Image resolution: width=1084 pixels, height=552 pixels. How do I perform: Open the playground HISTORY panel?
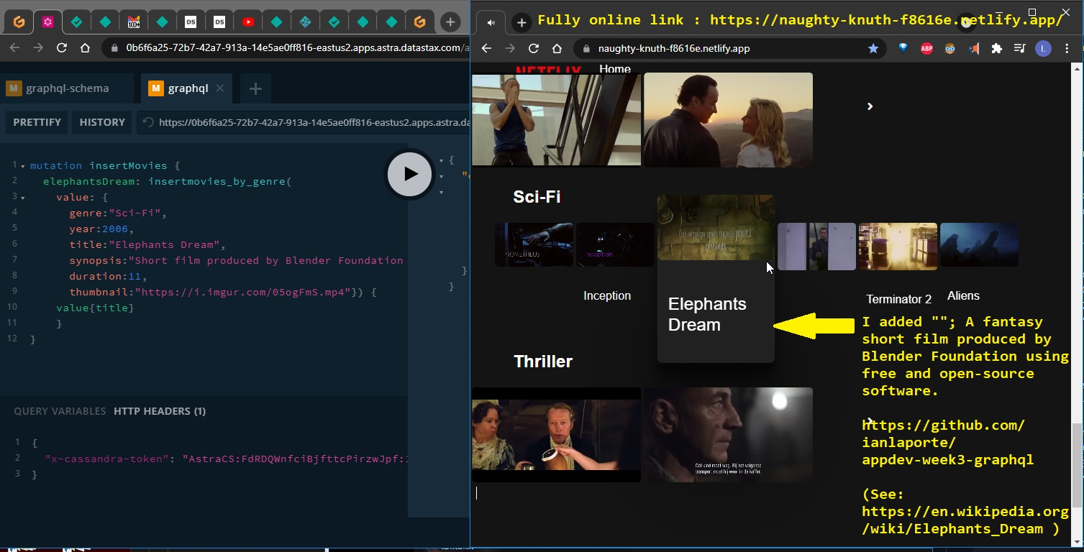coord(102,122)
